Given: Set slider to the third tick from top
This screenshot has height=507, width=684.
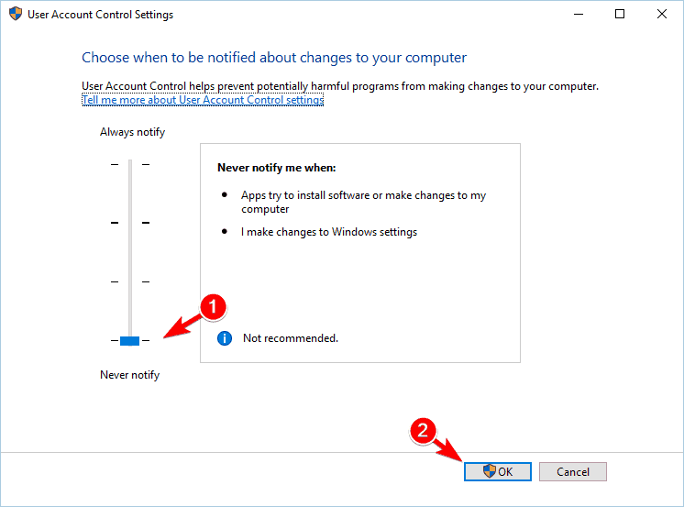Looking at the screenshot, I should pos(130,281).
